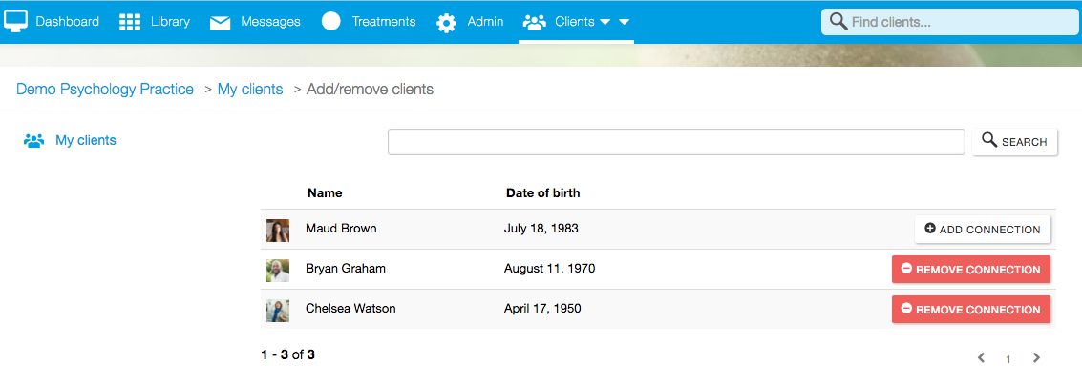Open the Messages tab label
1082x384 pixels.
point(270,22)
